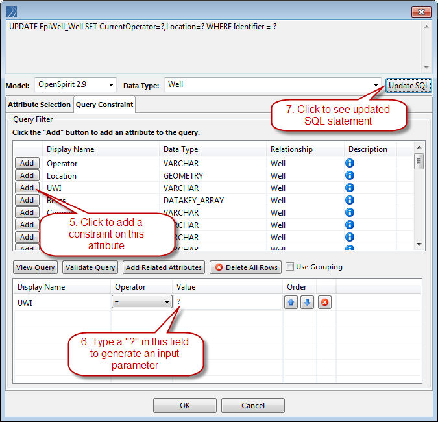Open the Model dropdown showing OpenSpirit 2.9

[x=76, y=84]
